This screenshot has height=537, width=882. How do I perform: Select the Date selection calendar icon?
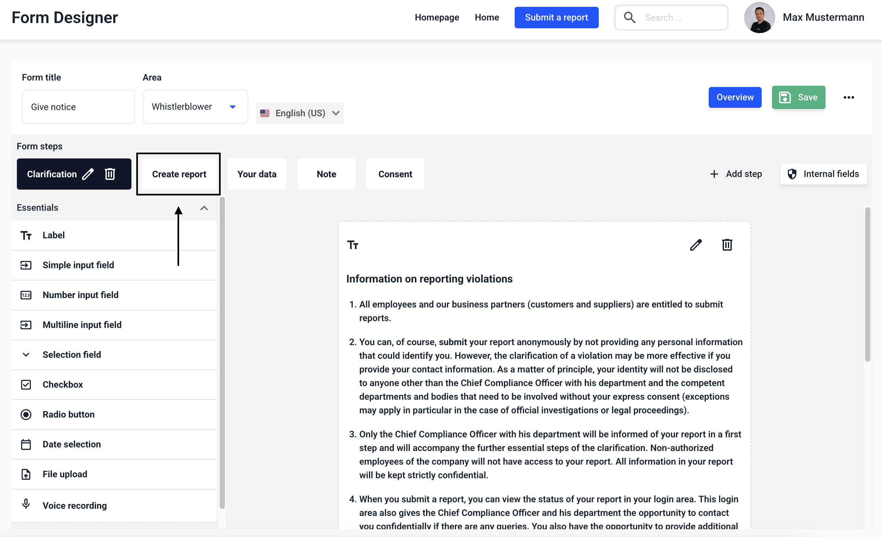26,444
